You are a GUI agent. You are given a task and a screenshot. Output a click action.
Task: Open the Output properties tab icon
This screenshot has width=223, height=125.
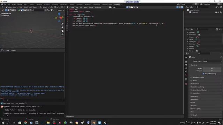pos(186,65)
